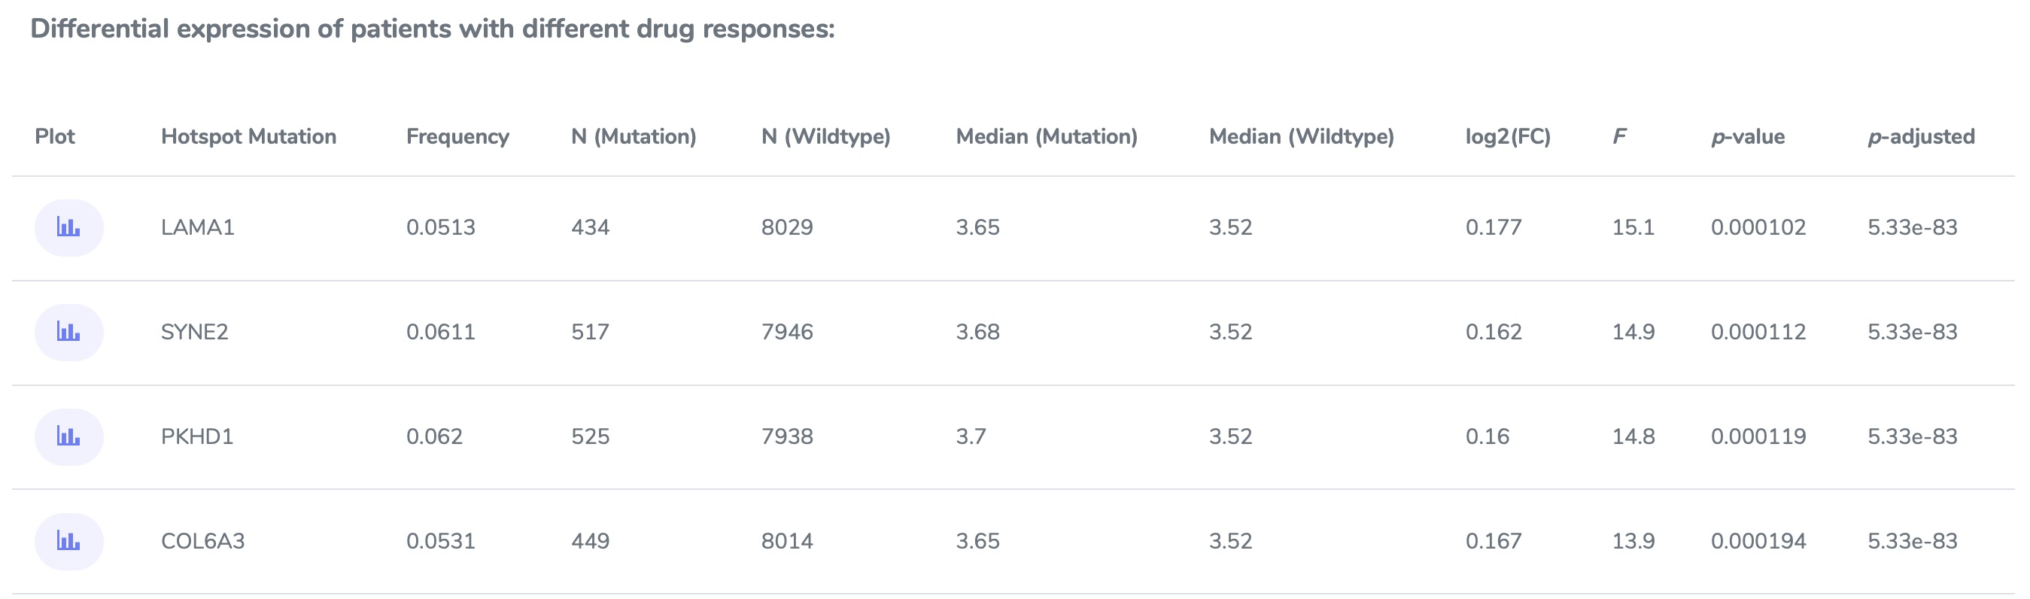Sort by Frequency column header
The height and width of the screenshot is (599, 2030).
[x=458, y=136]
